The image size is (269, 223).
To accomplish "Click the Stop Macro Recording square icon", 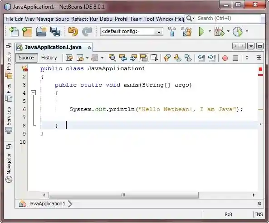I will tap(235, 58).
